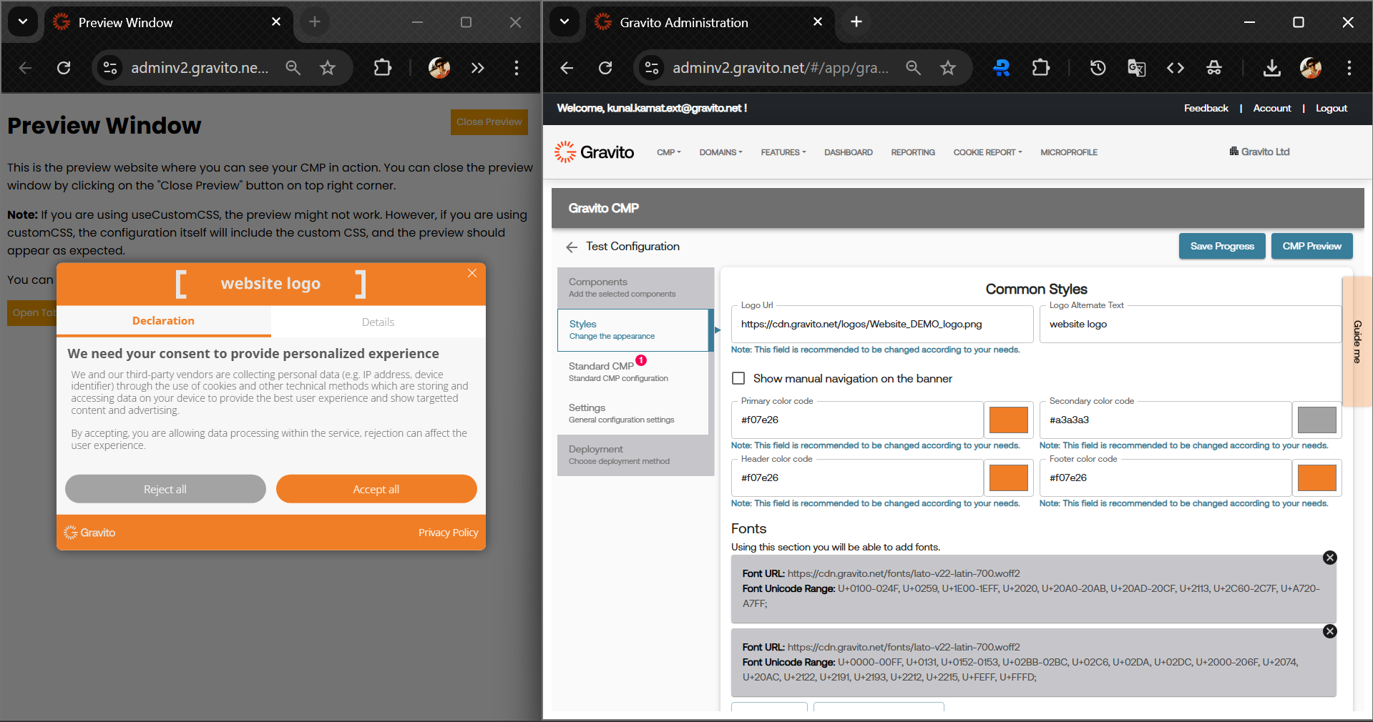The image size is (1373, 722).
Task: Open the Secondary color code gray swatch
Action: tap(1316, 420)
